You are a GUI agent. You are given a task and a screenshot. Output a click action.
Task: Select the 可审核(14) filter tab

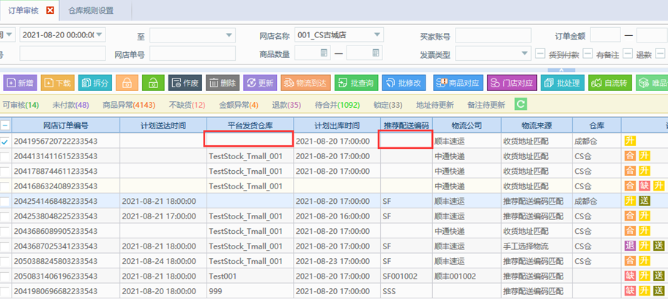click(21, 105)
